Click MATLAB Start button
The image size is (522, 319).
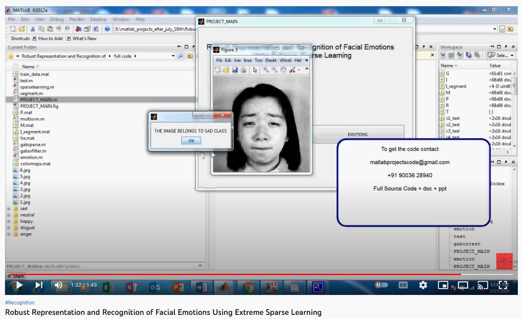16,276
